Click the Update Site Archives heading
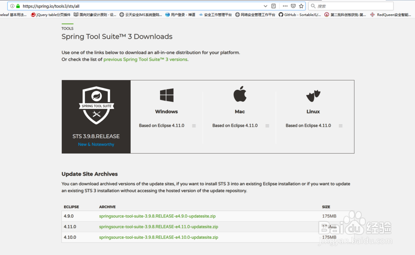 [x=90, y=174]
